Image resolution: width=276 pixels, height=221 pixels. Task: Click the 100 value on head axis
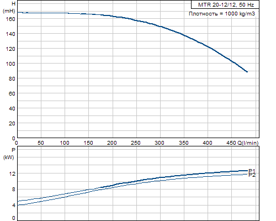pos(10,64)
